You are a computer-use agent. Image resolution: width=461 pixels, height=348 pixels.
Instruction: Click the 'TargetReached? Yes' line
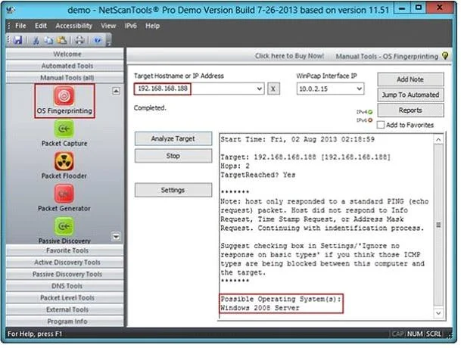click(258, 175)
